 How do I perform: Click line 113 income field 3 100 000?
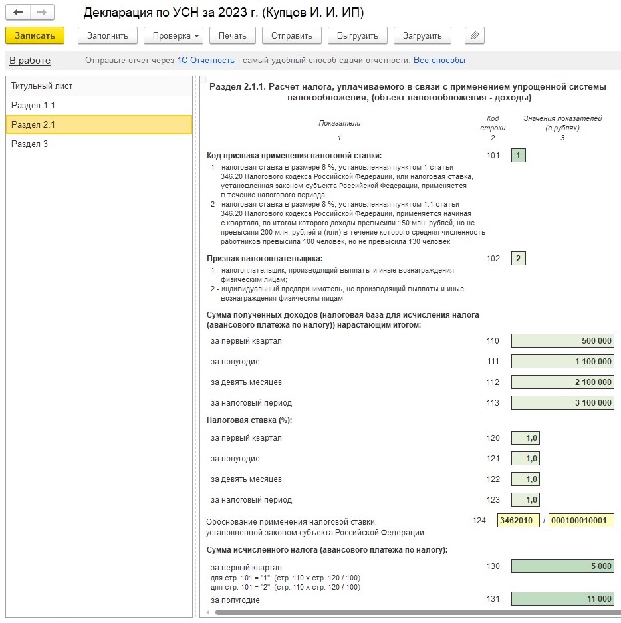pyautogui.click(x=562, y=403)
